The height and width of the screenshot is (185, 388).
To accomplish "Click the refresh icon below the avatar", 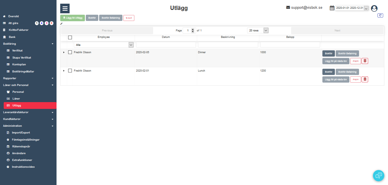I will (x=380, y=16).
